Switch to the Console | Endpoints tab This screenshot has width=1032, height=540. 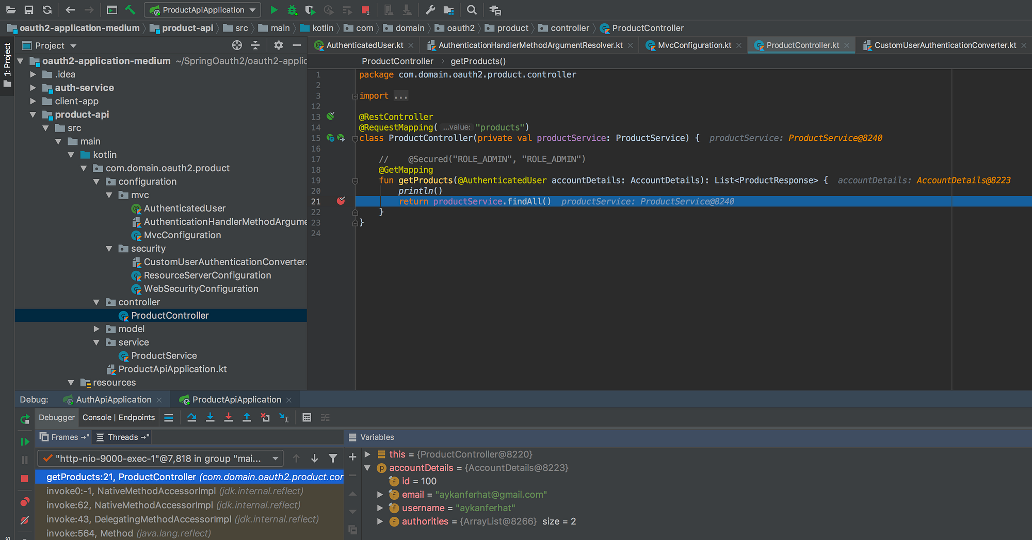118,418
